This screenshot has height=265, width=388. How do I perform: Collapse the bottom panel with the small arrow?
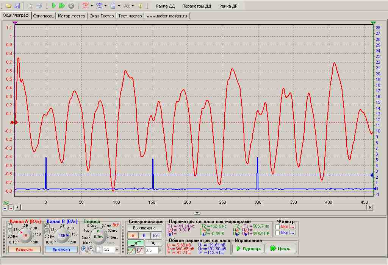click(197, 213)
